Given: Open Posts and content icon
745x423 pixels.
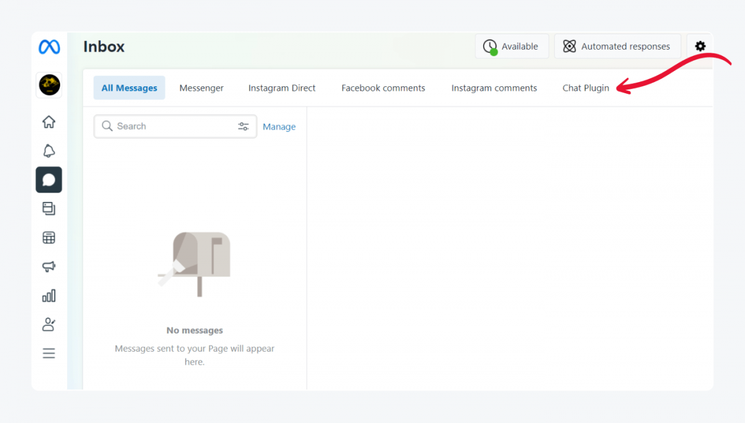Looking at the screenshot, I should point(49,209).
